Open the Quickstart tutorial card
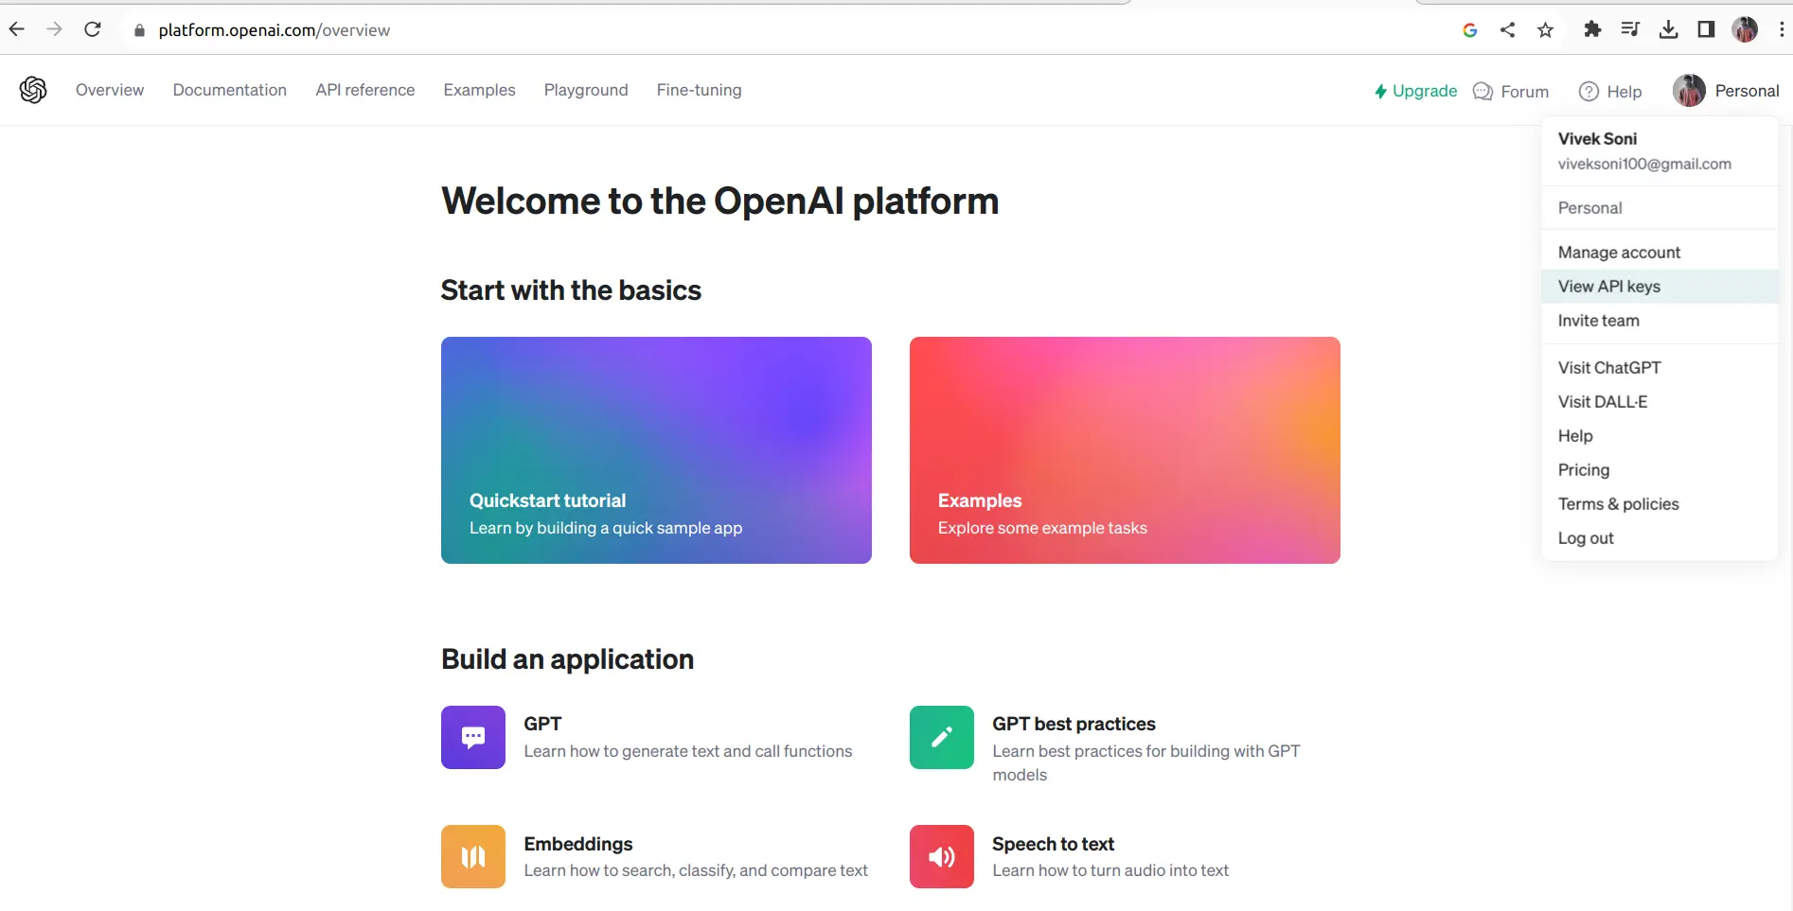The image size is (1793, 911). (656, 450)
